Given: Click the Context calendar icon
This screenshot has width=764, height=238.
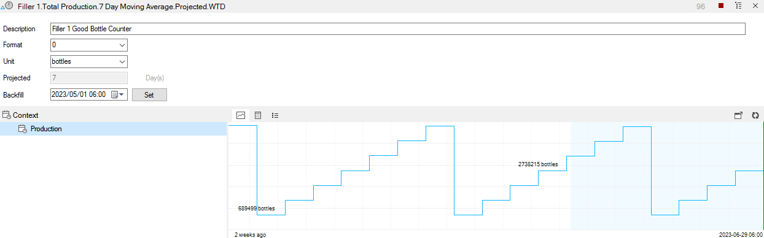Looking at the screenshot, I should tap(7, 115).
